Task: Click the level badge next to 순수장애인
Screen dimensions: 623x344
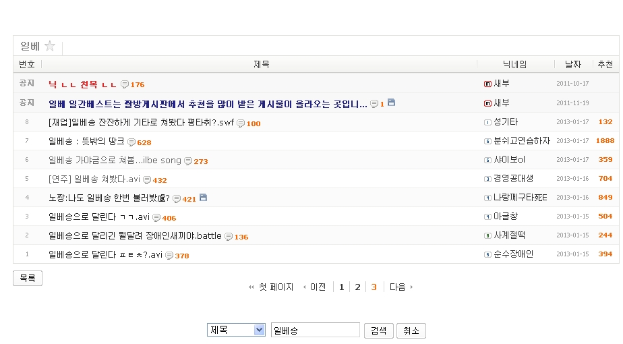Action: point(488,254)
